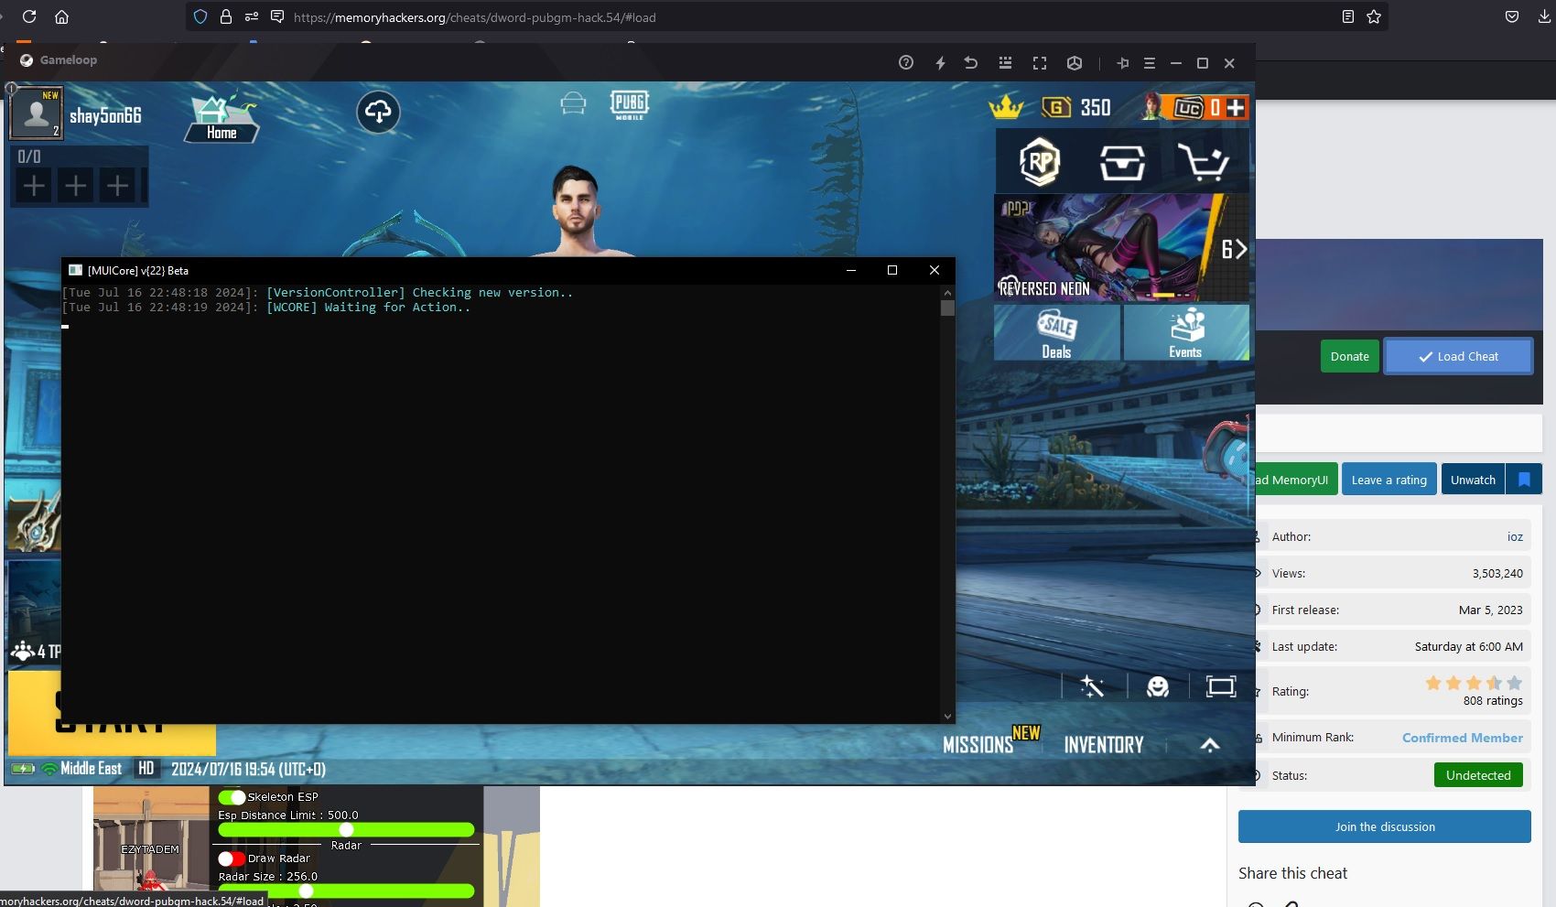Open Pocket save icon in browser toolbar
Image resolution: width=1556 pixels, height=907 pixels.
click(x=1512, y=16)
